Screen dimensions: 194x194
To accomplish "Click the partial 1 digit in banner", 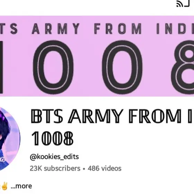I will (x=1, y=67).
